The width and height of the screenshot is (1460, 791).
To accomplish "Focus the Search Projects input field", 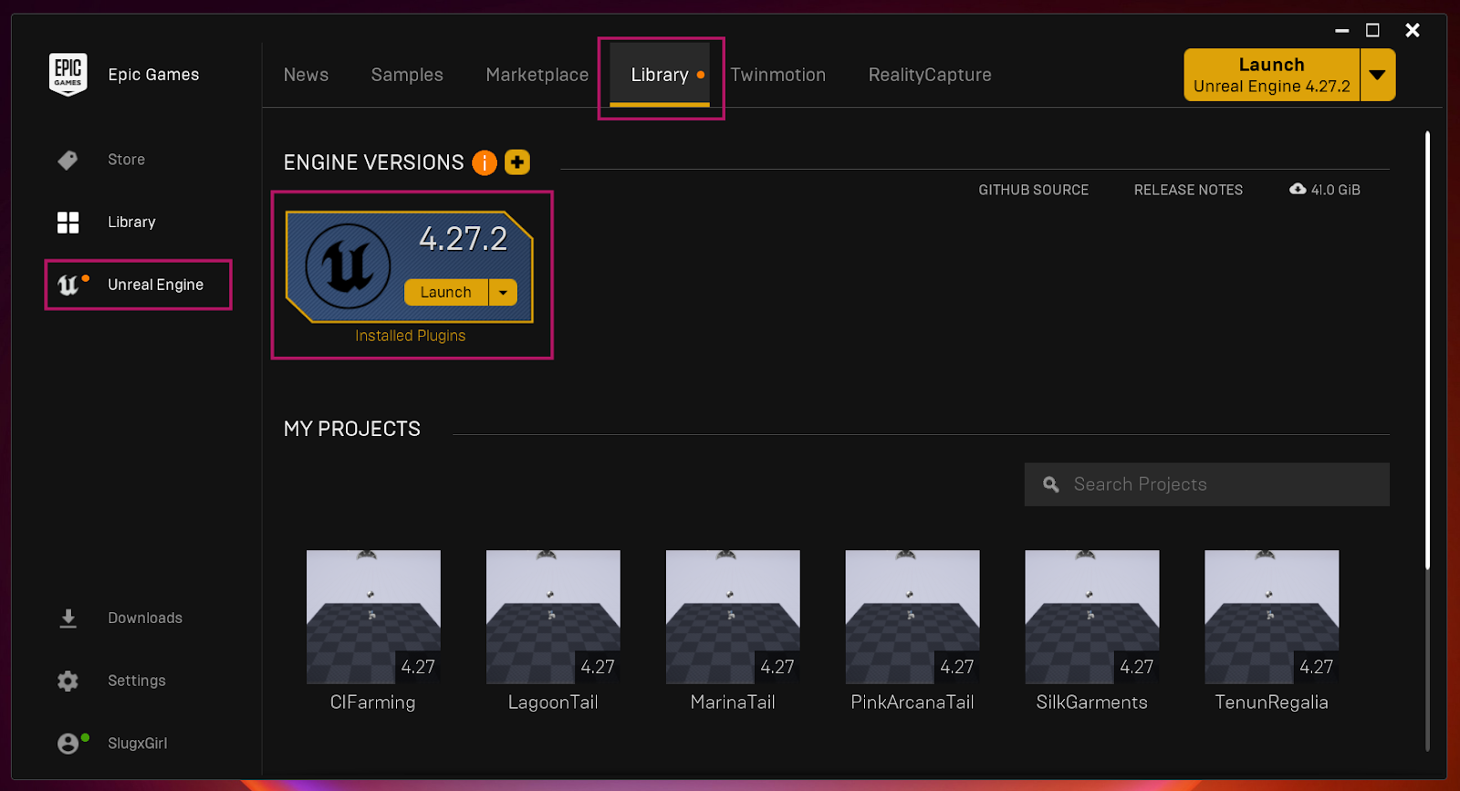I will point(1207,484).
